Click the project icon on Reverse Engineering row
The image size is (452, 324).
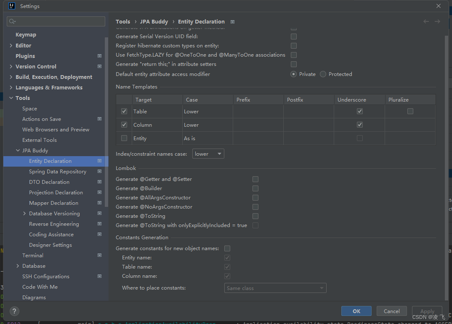point(99,224)
